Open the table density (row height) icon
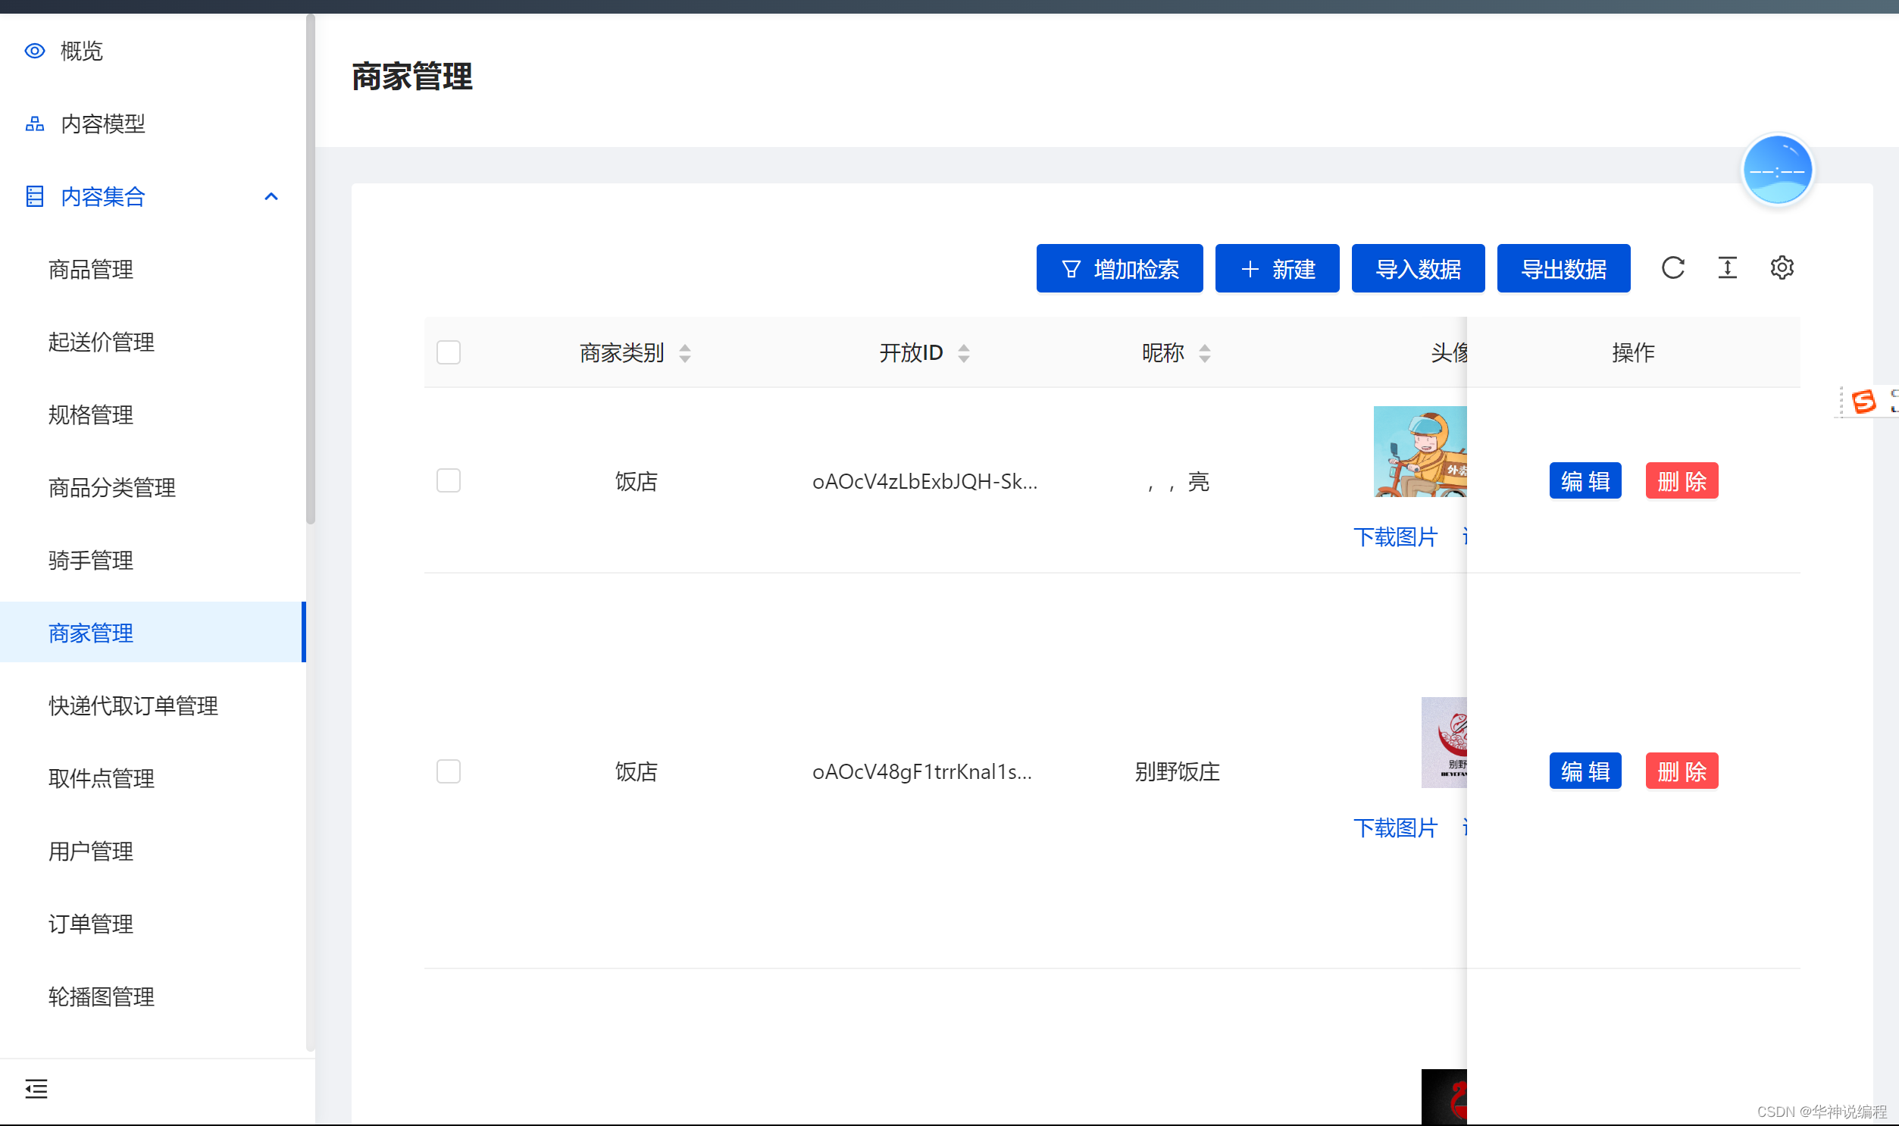1899x1126 pixels. pyautogui.click(x=1727, y=267)
